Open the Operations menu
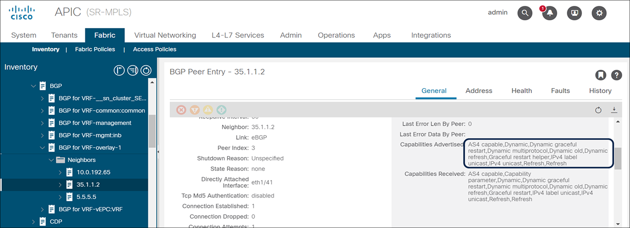Viewport: 630px width, 228px height. pos(336,35)
